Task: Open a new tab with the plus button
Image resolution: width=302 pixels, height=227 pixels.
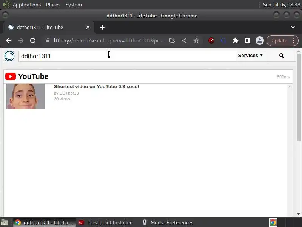Action: 102,27
